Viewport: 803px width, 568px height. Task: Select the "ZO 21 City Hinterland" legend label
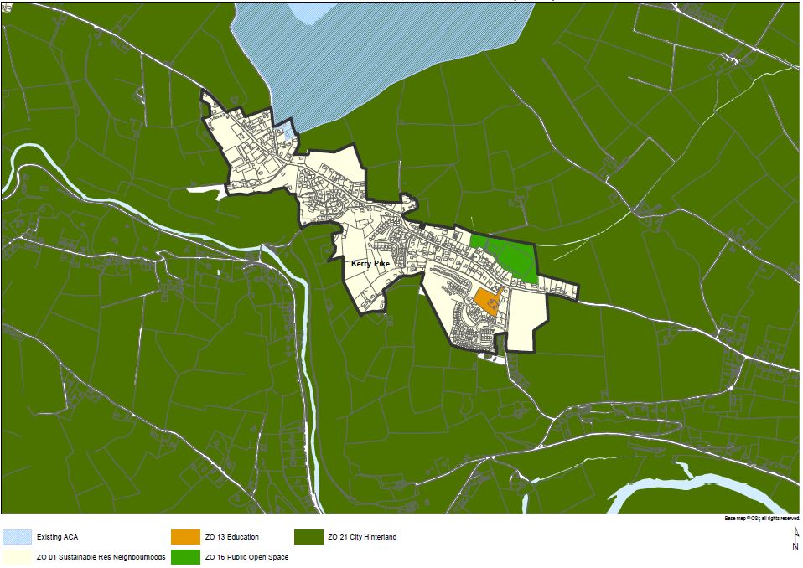click(362, 537)
